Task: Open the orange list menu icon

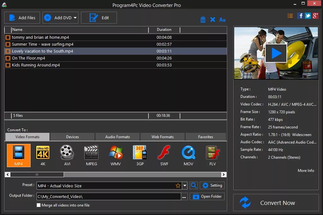Action: [x=290, y=16]
